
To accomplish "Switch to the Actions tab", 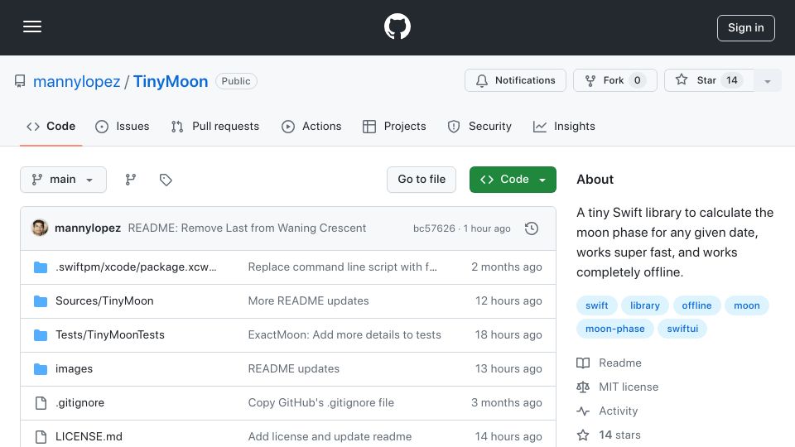I will (311, 126).
